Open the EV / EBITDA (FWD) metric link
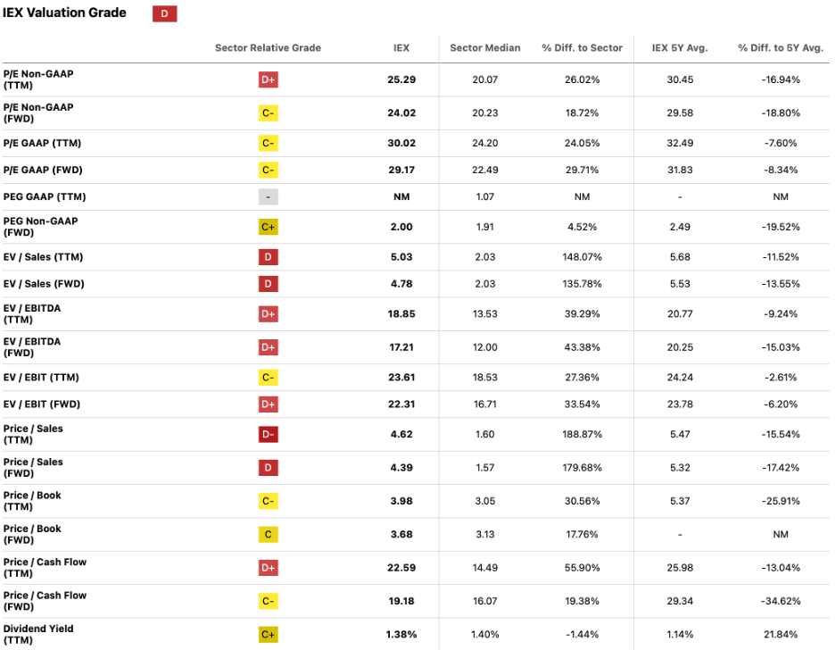The image size is (835, 650). coord(32,347)
